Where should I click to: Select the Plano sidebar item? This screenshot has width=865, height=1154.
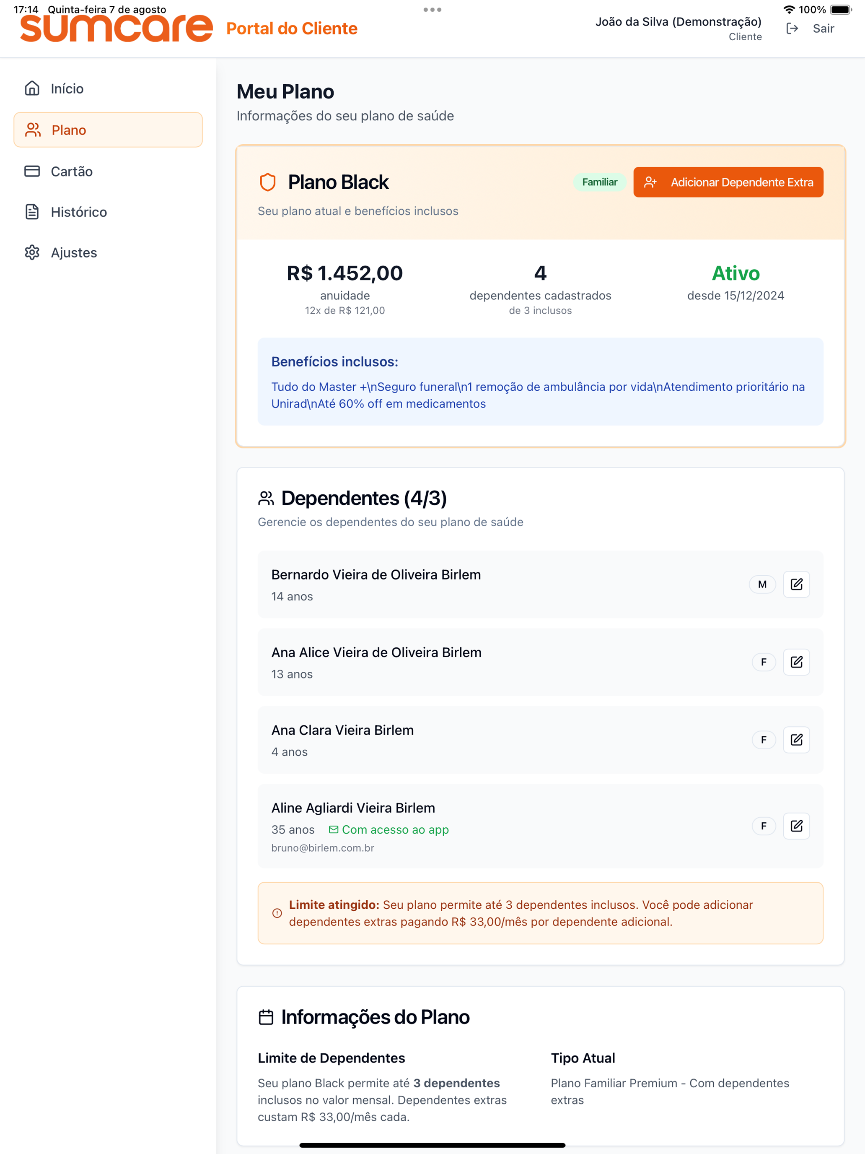(x=108, y=130)
